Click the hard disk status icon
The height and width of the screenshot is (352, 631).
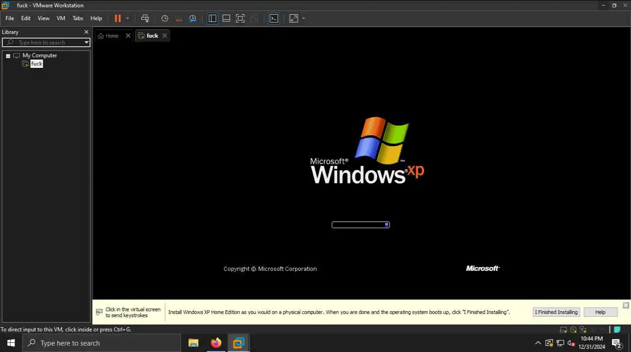coord(564,330)
